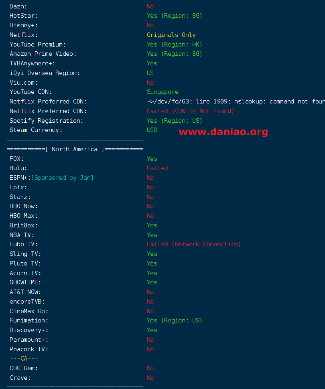Screen dimensions: 325x389
Task: Select the 'Steam Currency:' label
Action: point(36,130)
